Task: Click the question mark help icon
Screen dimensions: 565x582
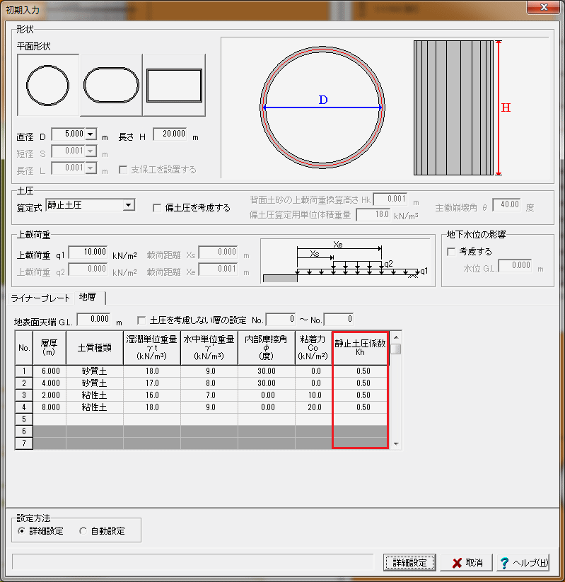Action: pyautogui.click(x=504, y=563)
